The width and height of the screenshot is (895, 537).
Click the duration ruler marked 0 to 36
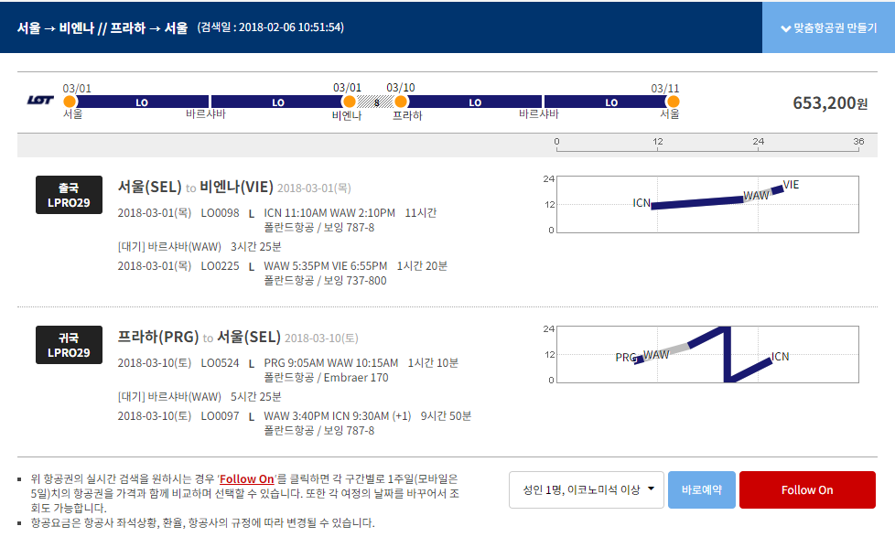(x=705, y=143)
